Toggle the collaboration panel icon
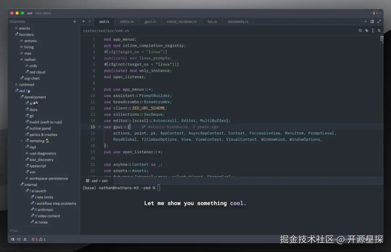This screenshot has height=252, width=391. tap(25, 239)
